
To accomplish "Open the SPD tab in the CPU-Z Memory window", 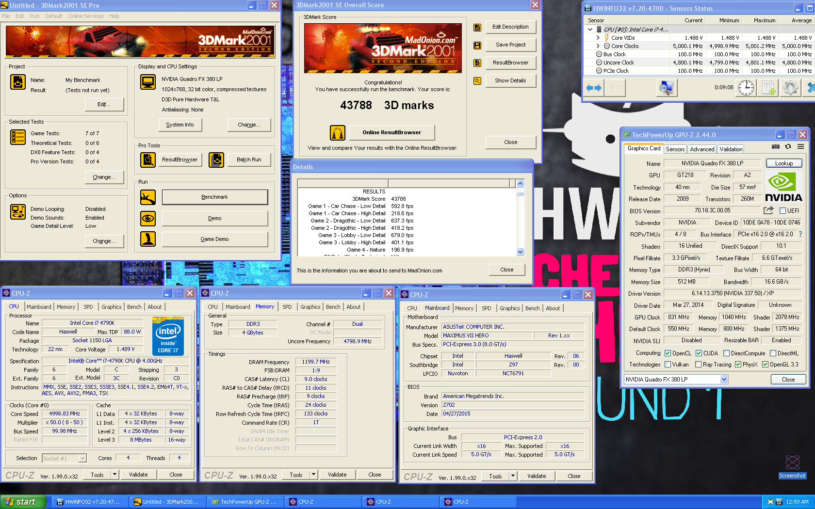I will point(287,307).
